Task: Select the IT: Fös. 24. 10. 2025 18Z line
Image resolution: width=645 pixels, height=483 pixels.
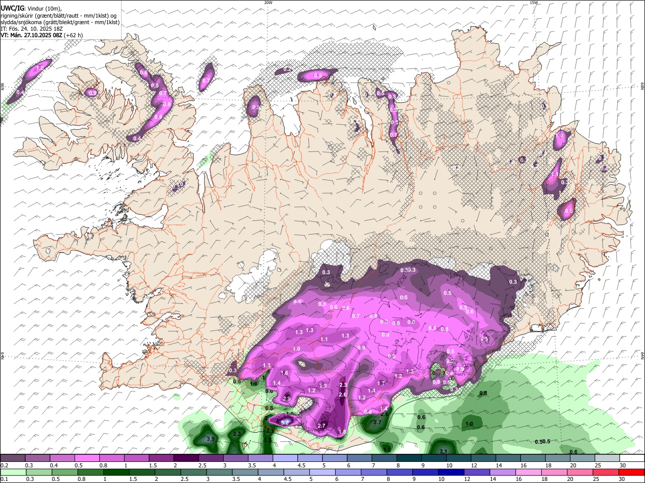Action: coord(32,29)
